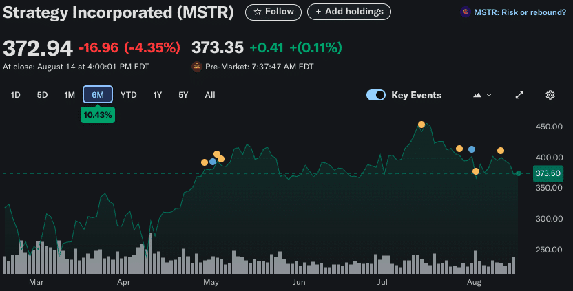Click the pre-market indicator icon
The height and width of the screenshot is (291, 573).
pos(197,67)
